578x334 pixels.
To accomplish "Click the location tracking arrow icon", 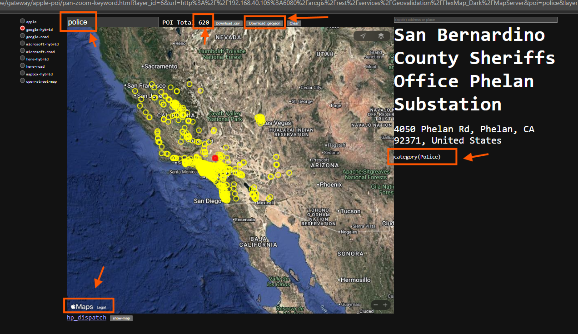I will click(x=363, y=36).
